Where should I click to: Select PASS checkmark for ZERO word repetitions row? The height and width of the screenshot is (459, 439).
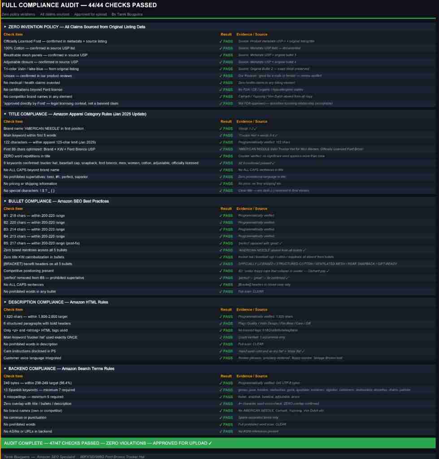(x=226, y=156)
